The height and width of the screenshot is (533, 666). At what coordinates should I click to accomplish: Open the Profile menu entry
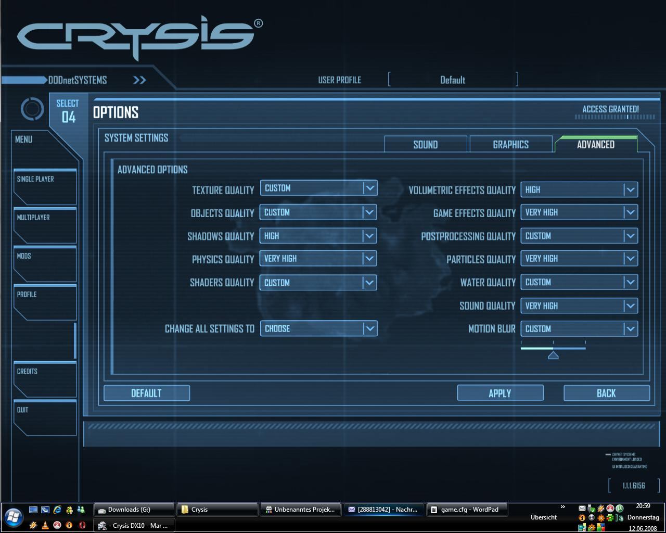click(45, 302)
